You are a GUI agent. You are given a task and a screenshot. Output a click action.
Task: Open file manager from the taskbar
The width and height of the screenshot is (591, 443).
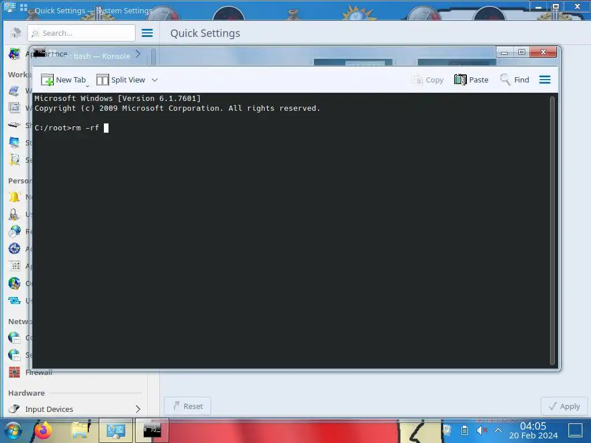pos(81,430)
